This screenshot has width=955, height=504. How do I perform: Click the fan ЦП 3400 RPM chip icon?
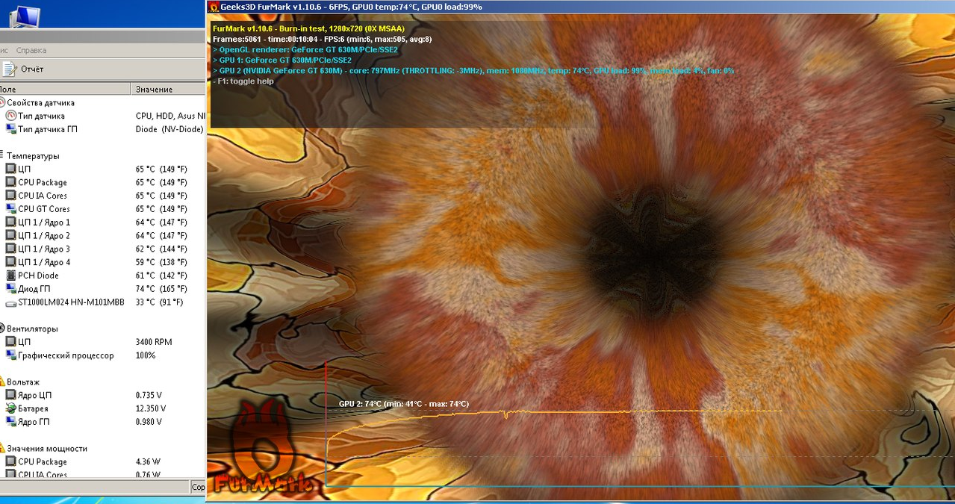[x=10, y=341]
